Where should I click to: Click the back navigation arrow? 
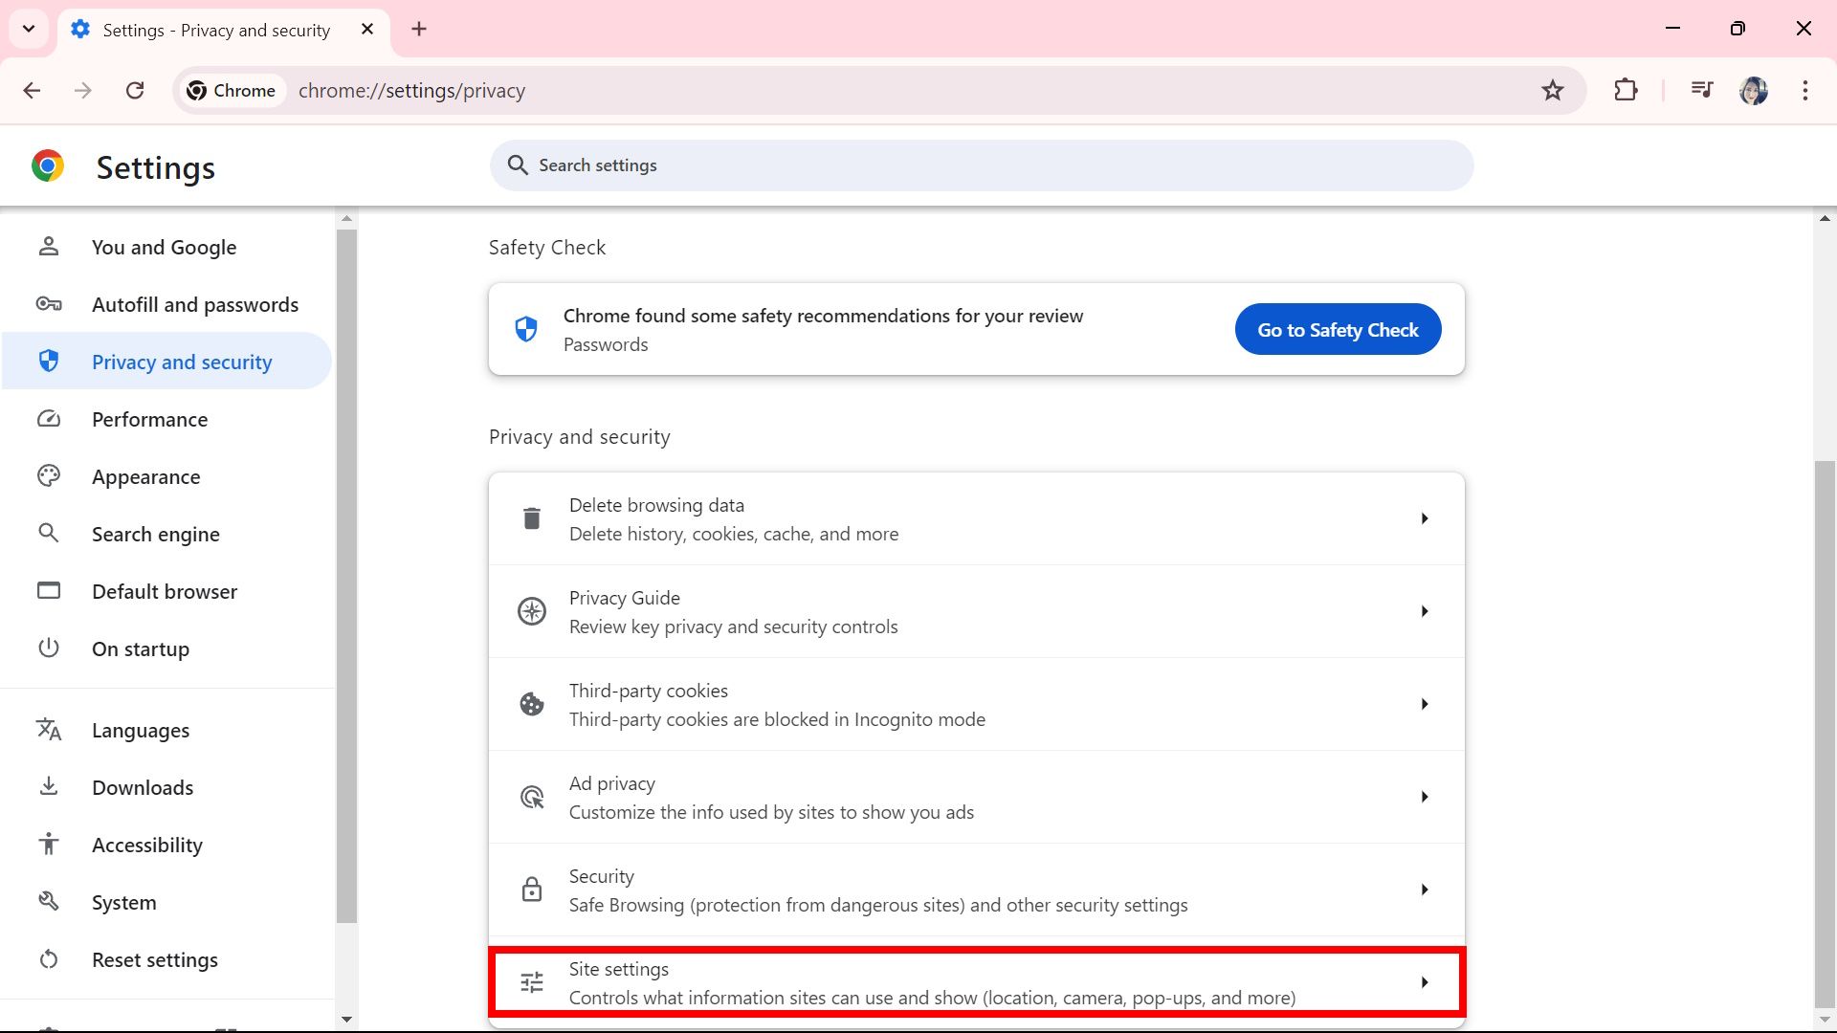click(32, 90)
